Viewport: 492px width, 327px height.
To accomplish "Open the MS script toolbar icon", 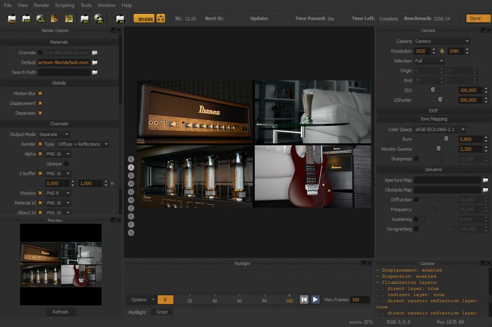I will click(120, 18).
